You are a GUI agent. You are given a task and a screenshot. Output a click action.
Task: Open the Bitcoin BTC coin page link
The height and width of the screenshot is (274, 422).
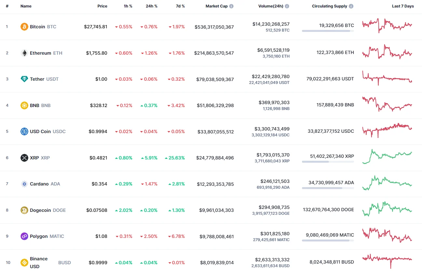37,27
